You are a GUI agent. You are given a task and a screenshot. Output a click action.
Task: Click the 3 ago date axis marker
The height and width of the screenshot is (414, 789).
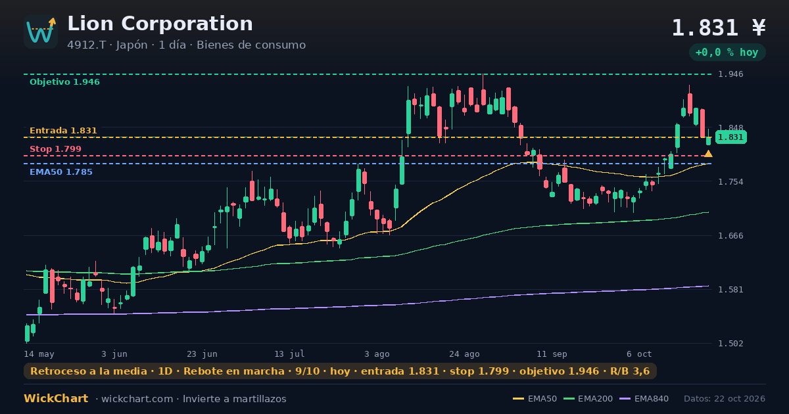[377, 354]
